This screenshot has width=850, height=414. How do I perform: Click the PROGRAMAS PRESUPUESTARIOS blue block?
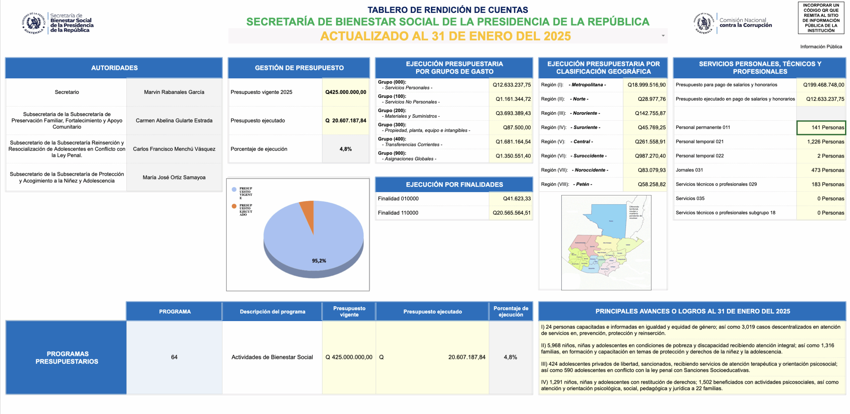pos(66,358)
